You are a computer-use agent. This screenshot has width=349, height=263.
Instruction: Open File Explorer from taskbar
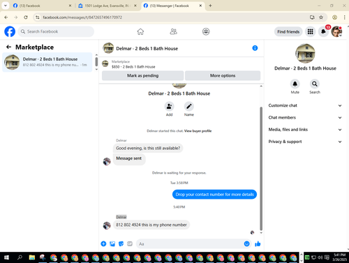32,257
